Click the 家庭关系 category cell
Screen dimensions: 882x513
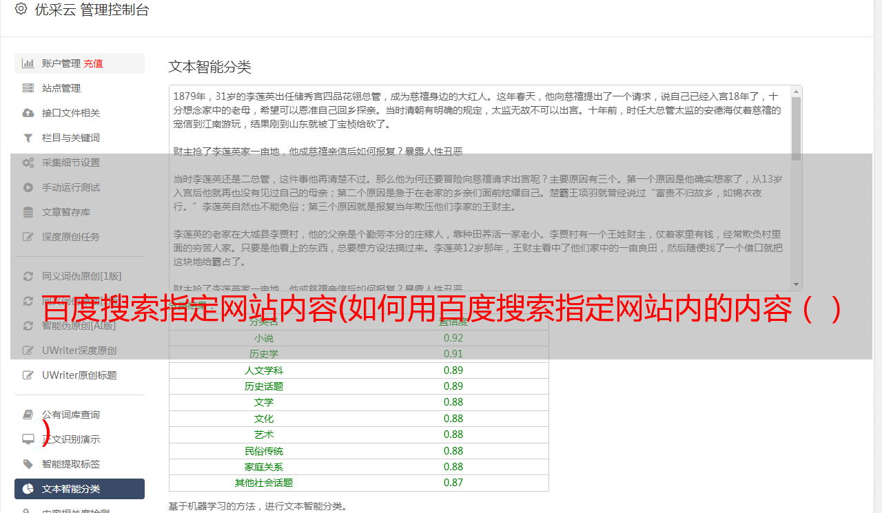[x=264, y=467]
